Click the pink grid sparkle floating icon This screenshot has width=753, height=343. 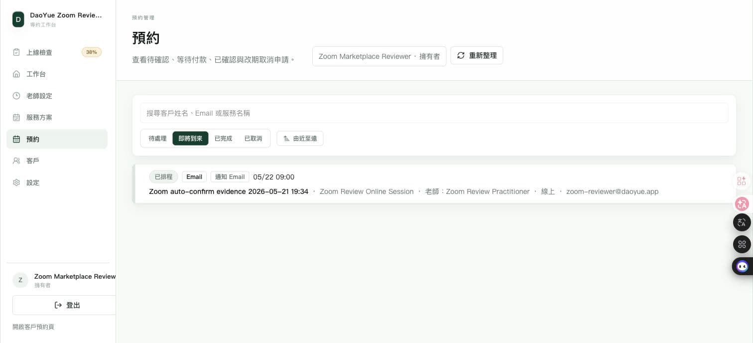coord(742,181)
